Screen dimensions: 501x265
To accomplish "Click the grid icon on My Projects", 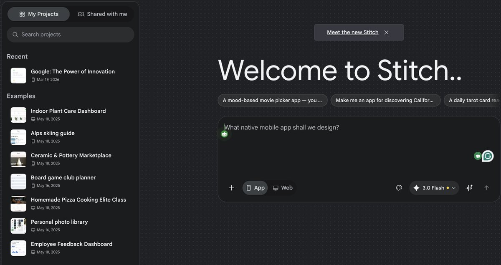I will 22,14.
